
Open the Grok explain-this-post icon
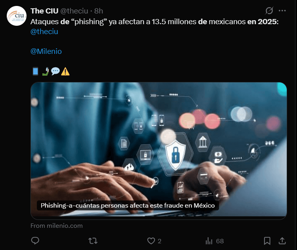tap(269, 11)
